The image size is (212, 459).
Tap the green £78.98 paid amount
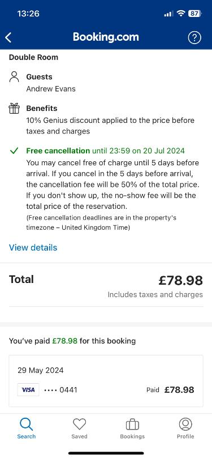pyautogui.click(x=64, y=341)
